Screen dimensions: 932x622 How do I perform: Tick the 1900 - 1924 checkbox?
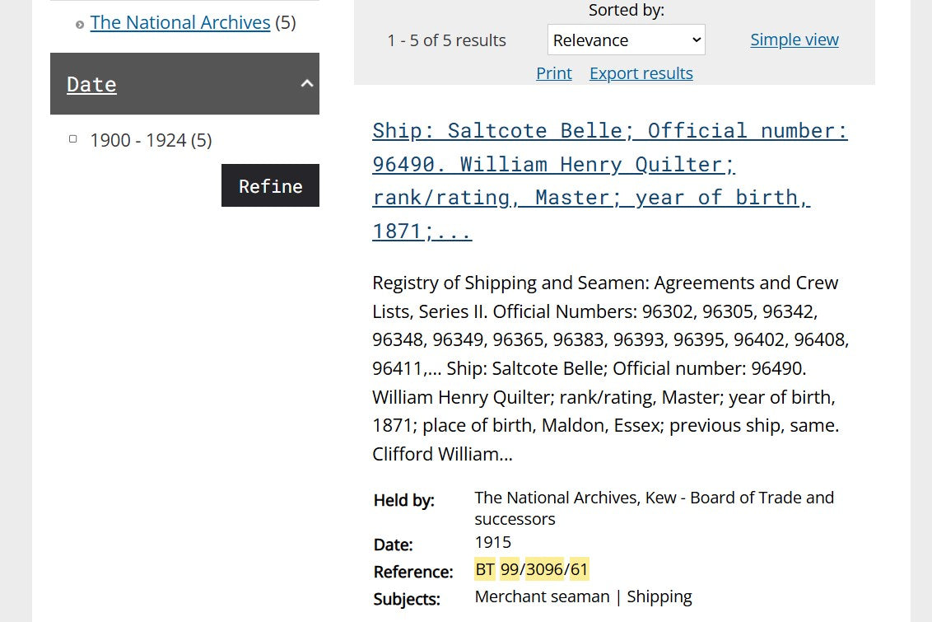point(73,139)
